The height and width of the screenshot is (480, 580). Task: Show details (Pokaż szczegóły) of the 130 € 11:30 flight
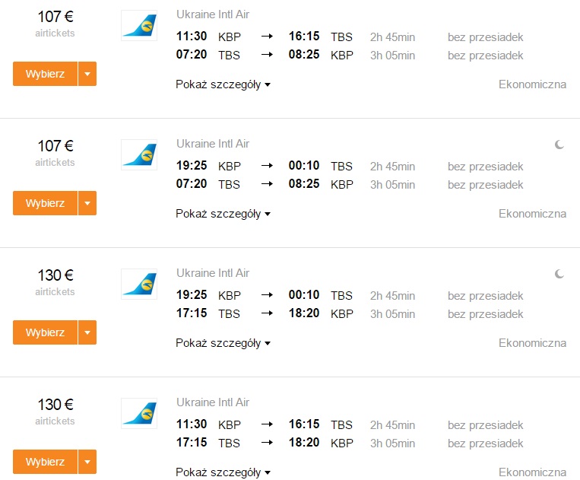click(x=223, y=472)
